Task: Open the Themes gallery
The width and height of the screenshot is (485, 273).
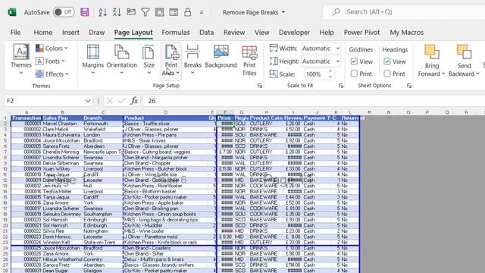Action: click(x=21, y=60)
